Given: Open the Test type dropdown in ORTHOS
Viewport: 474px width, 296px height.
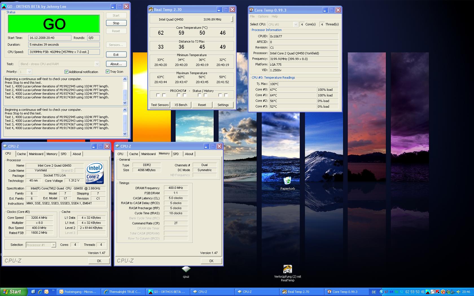Looking at the screenshot, I should tap(97, 64).
